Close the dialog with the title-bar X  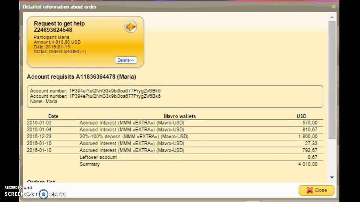(334, 6)
